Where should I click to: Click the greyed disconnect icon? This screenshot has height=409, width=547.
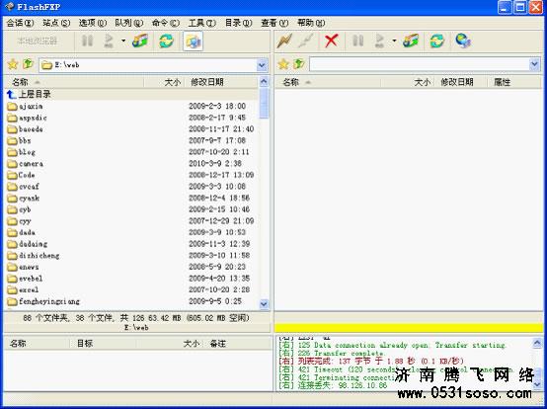pyautogui.click(x=306, y=41)
